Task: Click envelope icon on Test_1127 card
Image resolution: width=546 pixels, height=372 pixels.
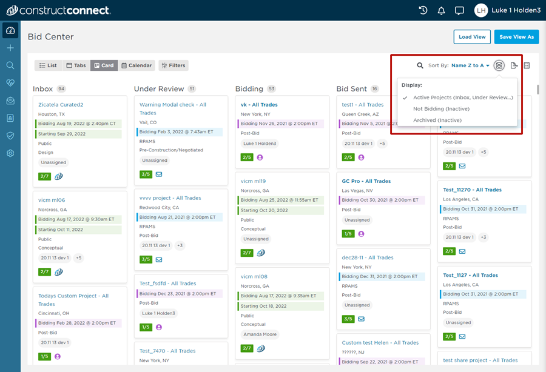Action: (462, 336)
